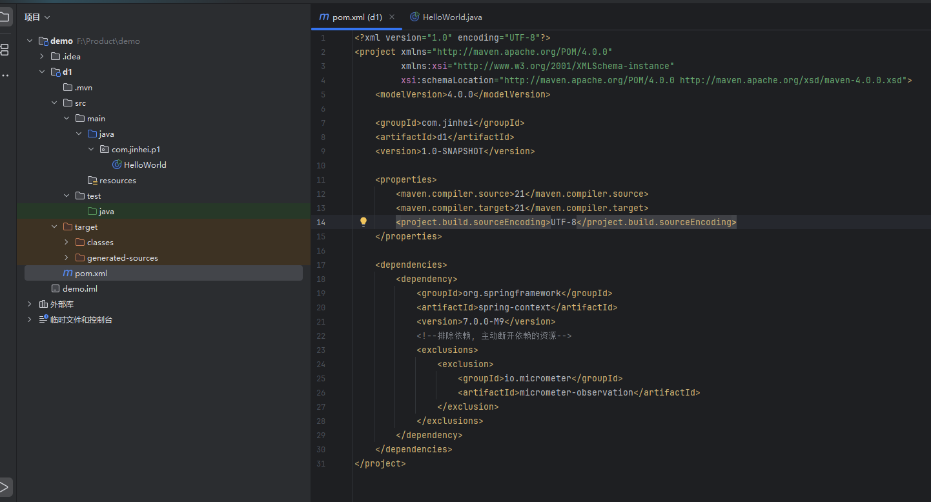Select the pom.xml (d1) tab
This screenshot has width=931, height=502.
357,17
